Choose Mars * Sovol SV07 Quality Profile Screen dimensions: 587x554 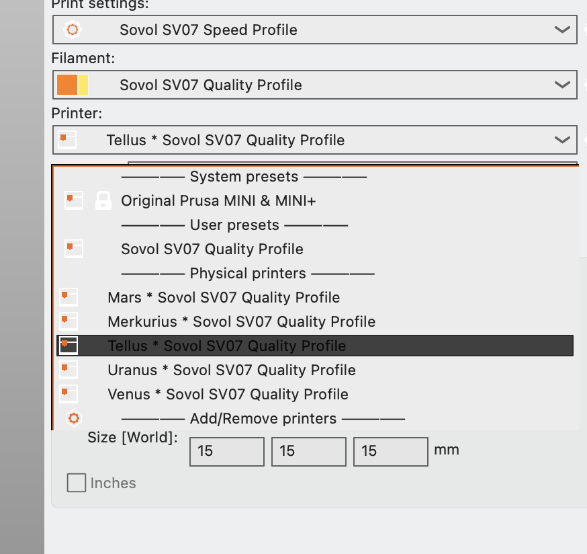point(315,297)
